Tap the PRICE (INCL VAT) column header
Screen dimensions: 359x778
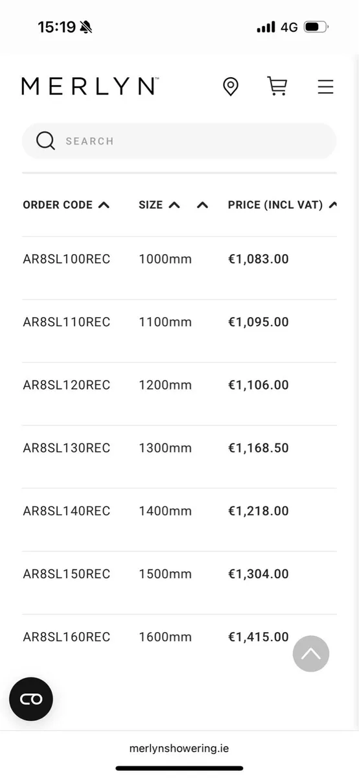pyautogui.click(x=275, y=205)
